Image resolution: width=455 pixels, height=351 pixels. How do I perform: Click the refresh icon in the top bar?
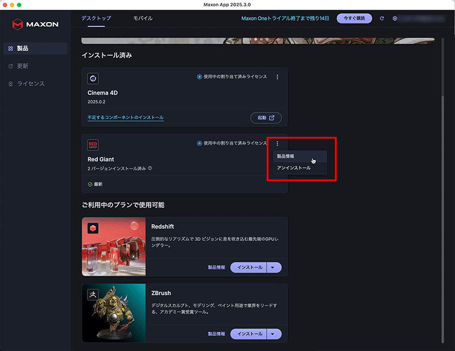(x=382, y=19)
